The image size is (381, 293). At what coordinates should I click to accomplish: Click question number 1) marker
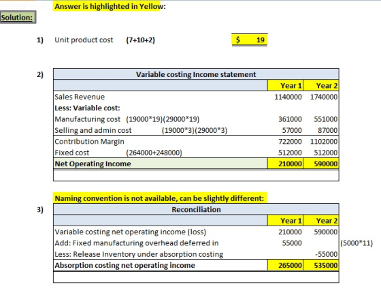click(x=40, y=40)
